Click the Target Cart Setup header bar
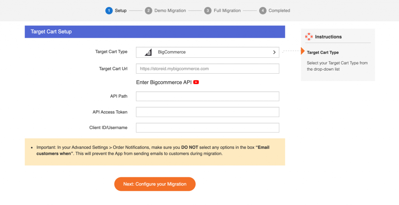Image resolution: width=399 pixels, height=205 pixels. (x=155, y=32)
